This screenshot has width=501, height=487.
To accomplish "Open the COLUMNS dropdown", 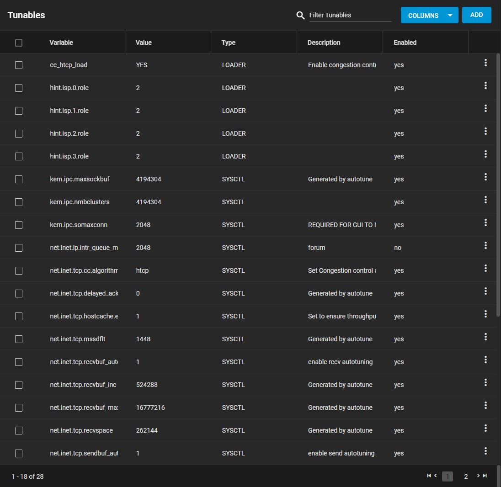I will tap(429, 15).
